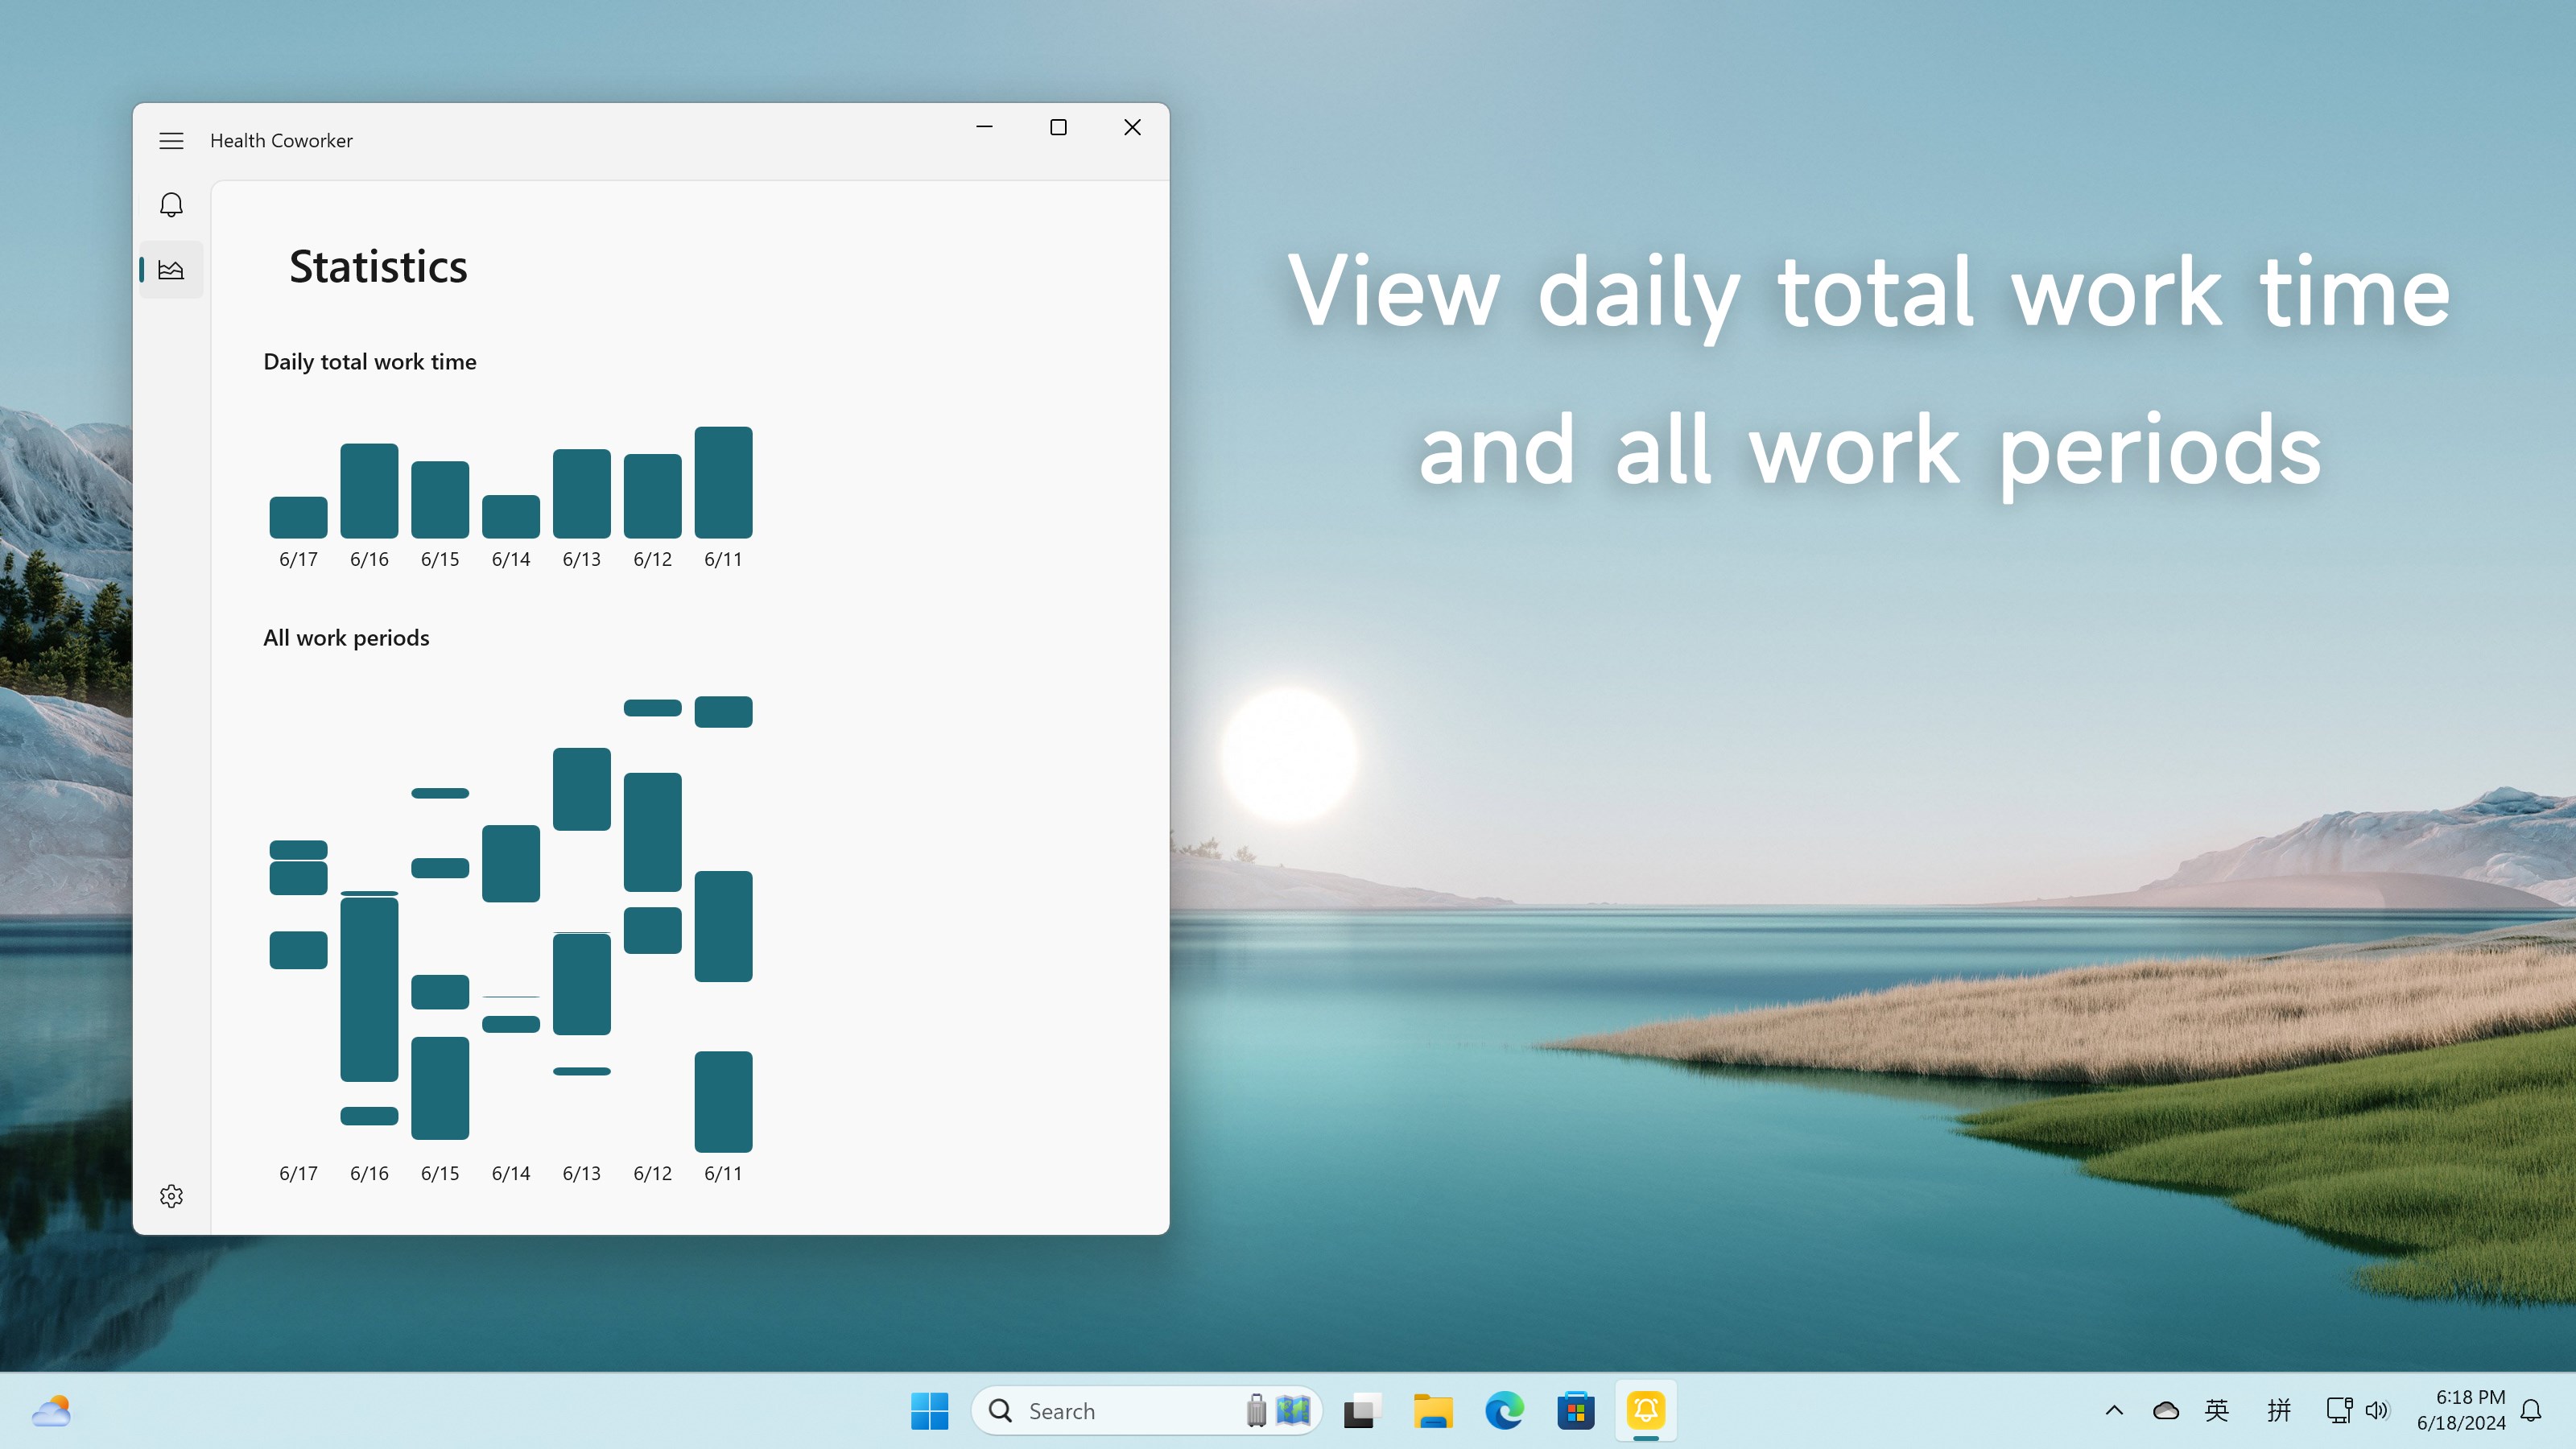2576x1449 pixels.
Task: Launch Microsoft Edge from the taskbar
Action: tap(1504, 1411)
